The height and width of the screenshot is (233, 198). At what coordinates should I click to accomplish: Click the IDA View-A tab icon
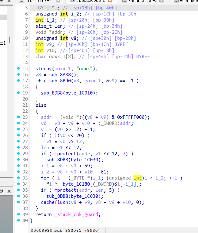tap(21, 1)
